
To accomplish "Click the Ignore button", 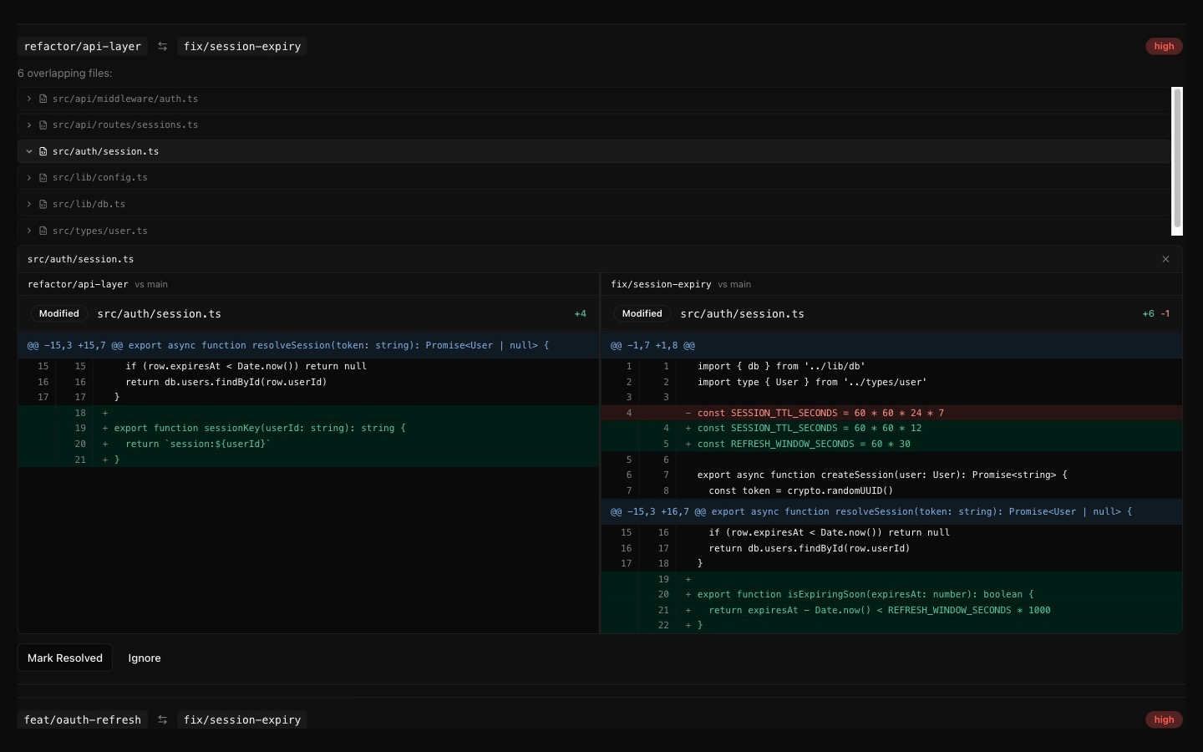I will (x=145, y=658).
